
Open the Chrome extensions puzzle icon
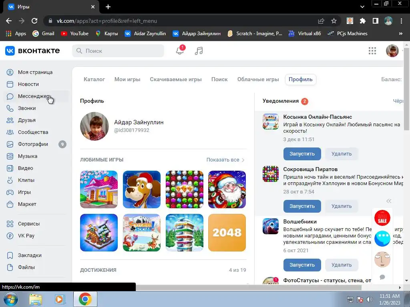(x=362, y=21)
